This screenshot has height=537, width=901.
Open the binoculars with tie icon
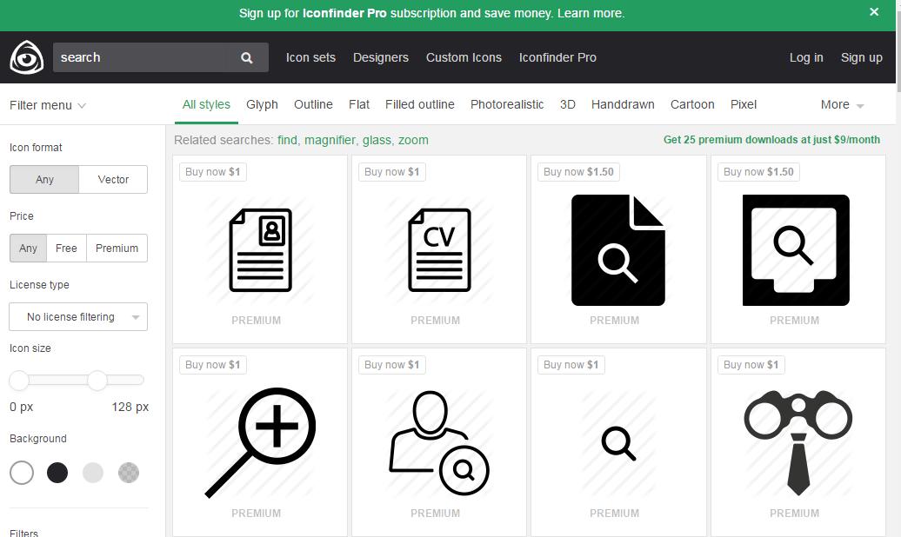pos(798,442)
